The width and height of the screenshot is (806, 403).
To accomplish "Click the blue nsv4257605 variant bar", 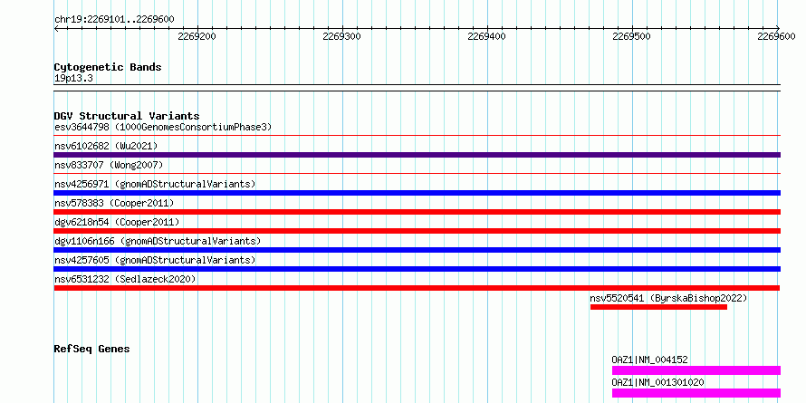I will click(x=417, y=269).
